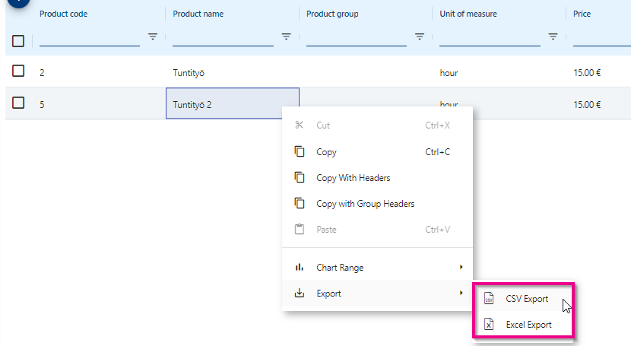Click the Excel file icon in Export submenu

pos(490,325)
